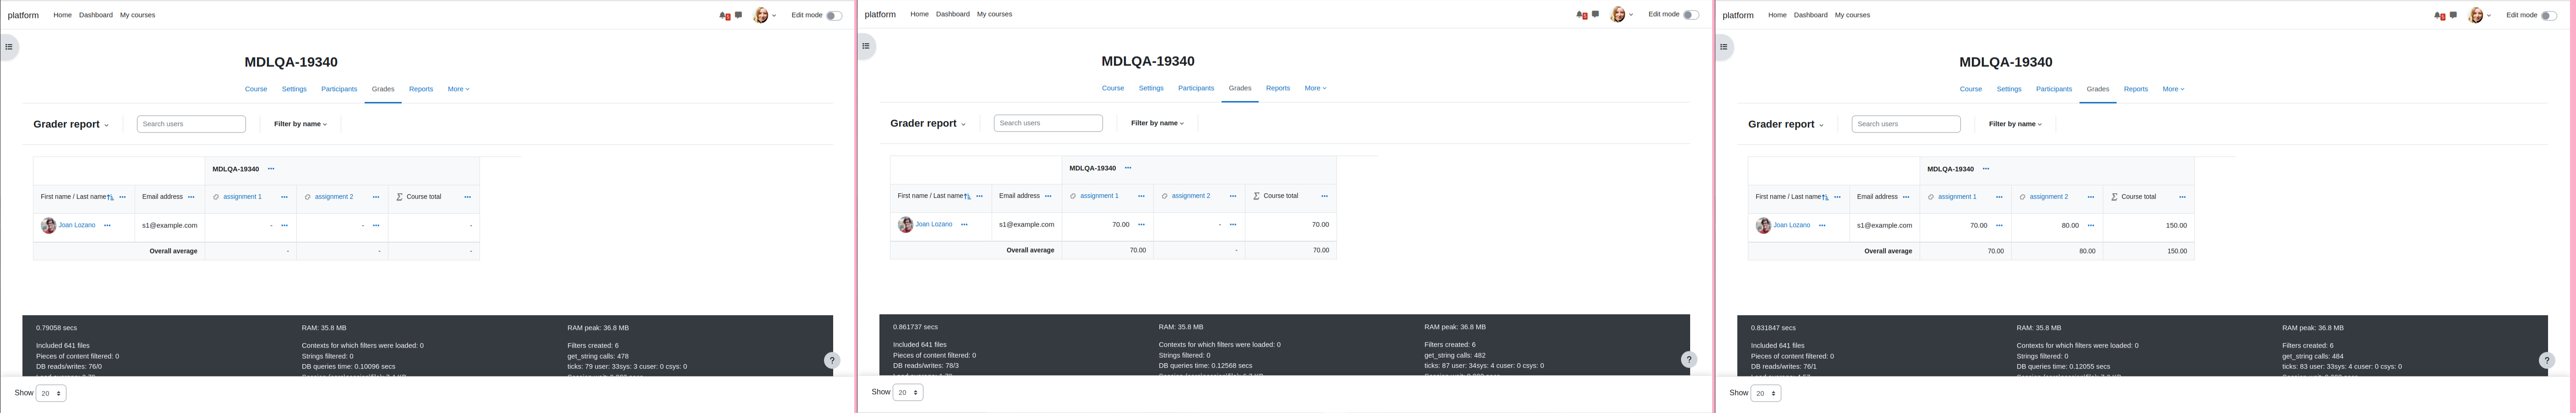
Task: Expand Grader report dropdown in left panel
Action: click(x=71, y=125)
